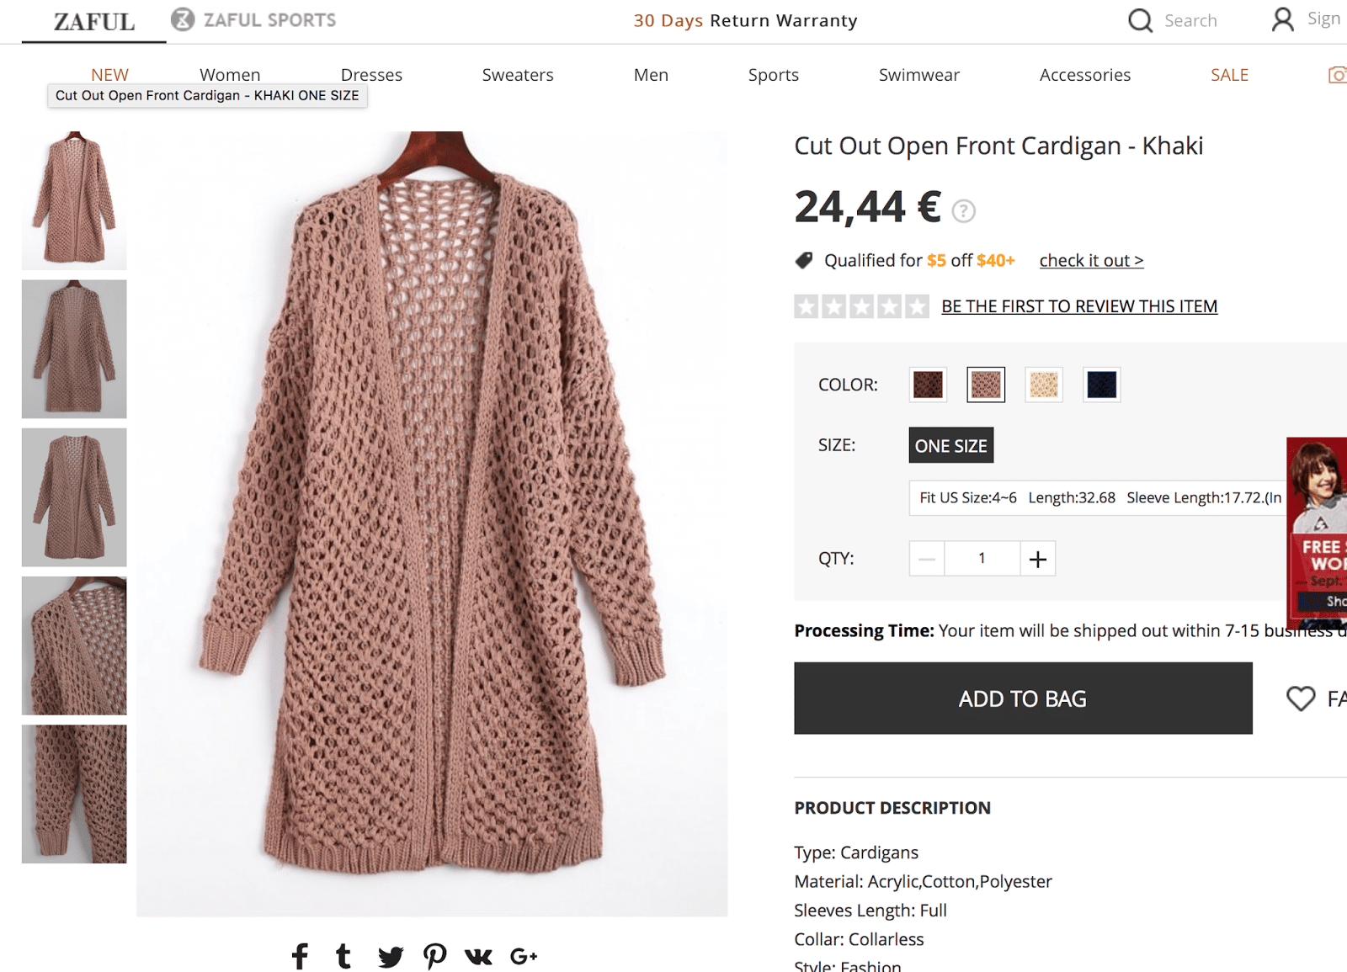Share product on Facebook
The height and width of the screenshot is (972, 1347).
pos(300,956)
